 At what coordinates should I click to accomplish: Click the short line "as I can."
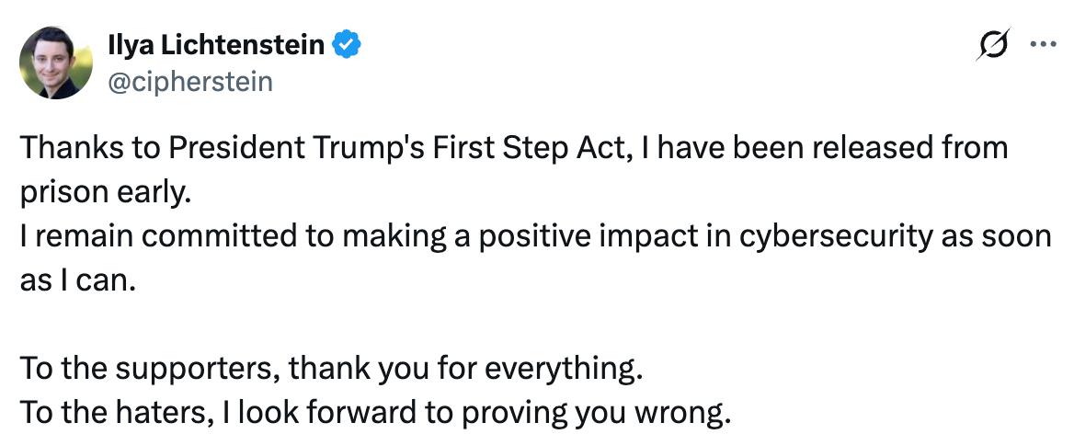click(78, 282)
